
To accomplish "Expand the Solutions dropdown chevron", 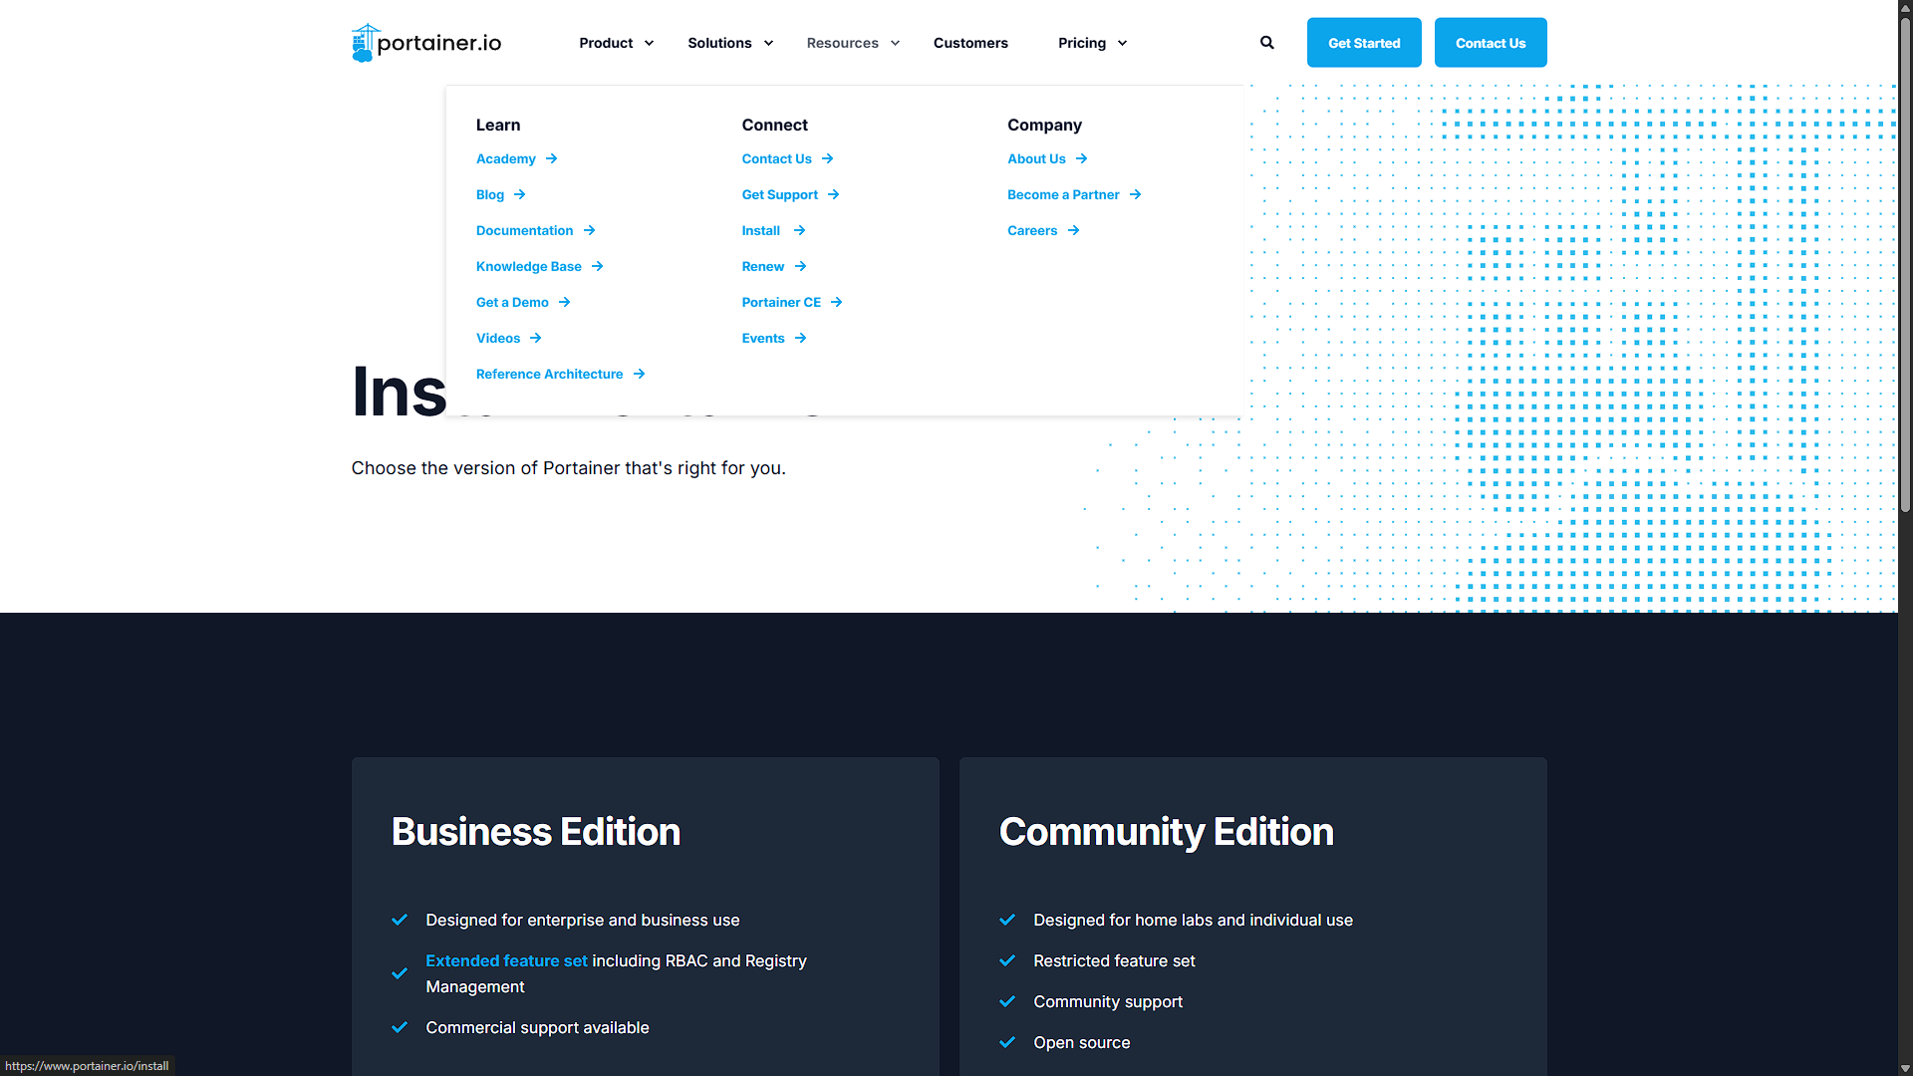I will (x=768, y=43).
